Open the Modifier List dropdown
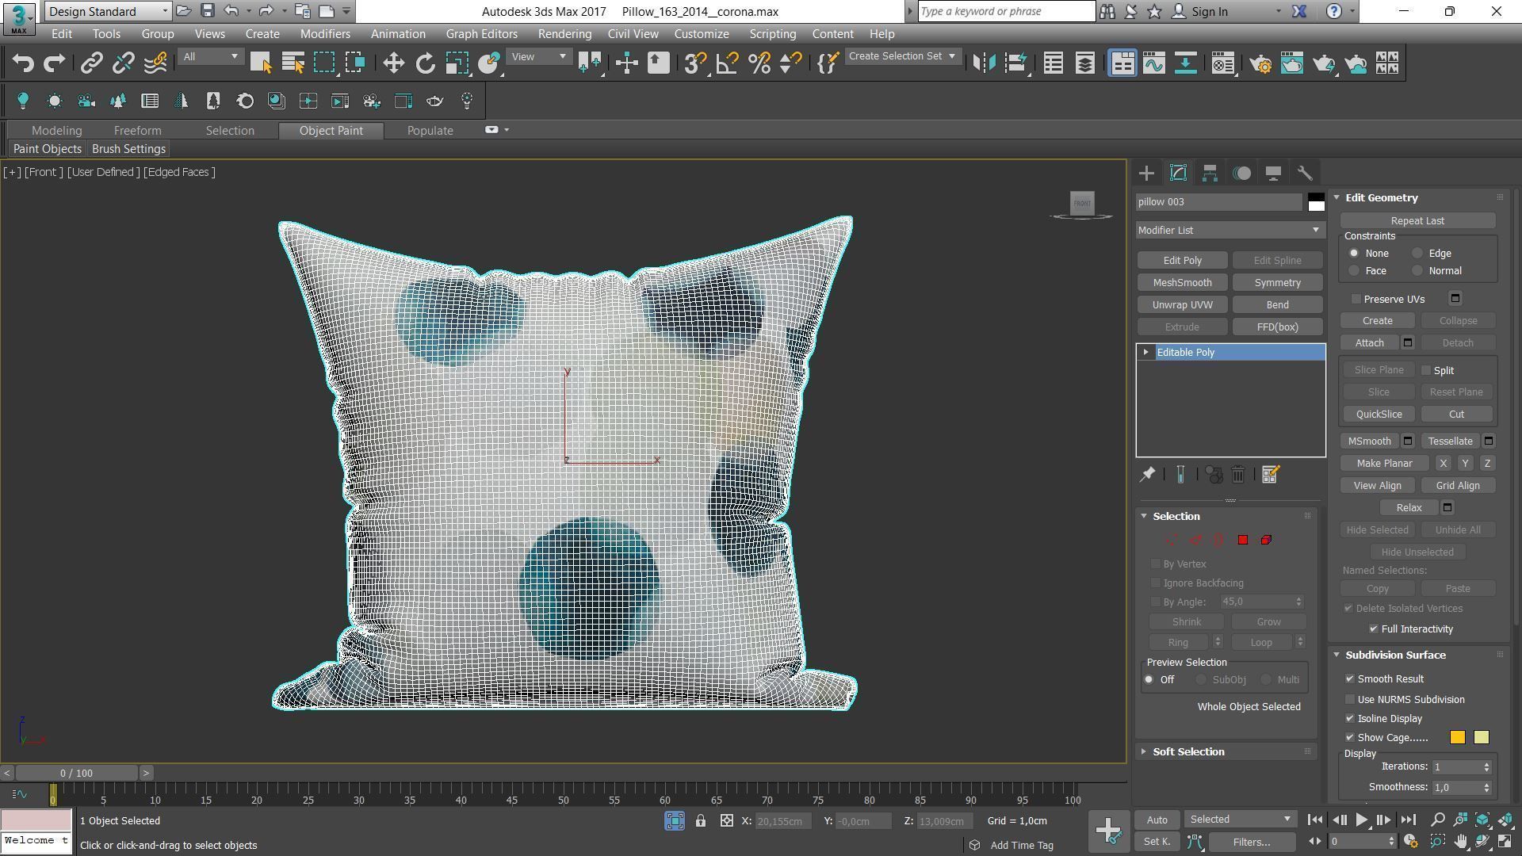The width and height of the screenshot is (1522, 856). 1230,230
